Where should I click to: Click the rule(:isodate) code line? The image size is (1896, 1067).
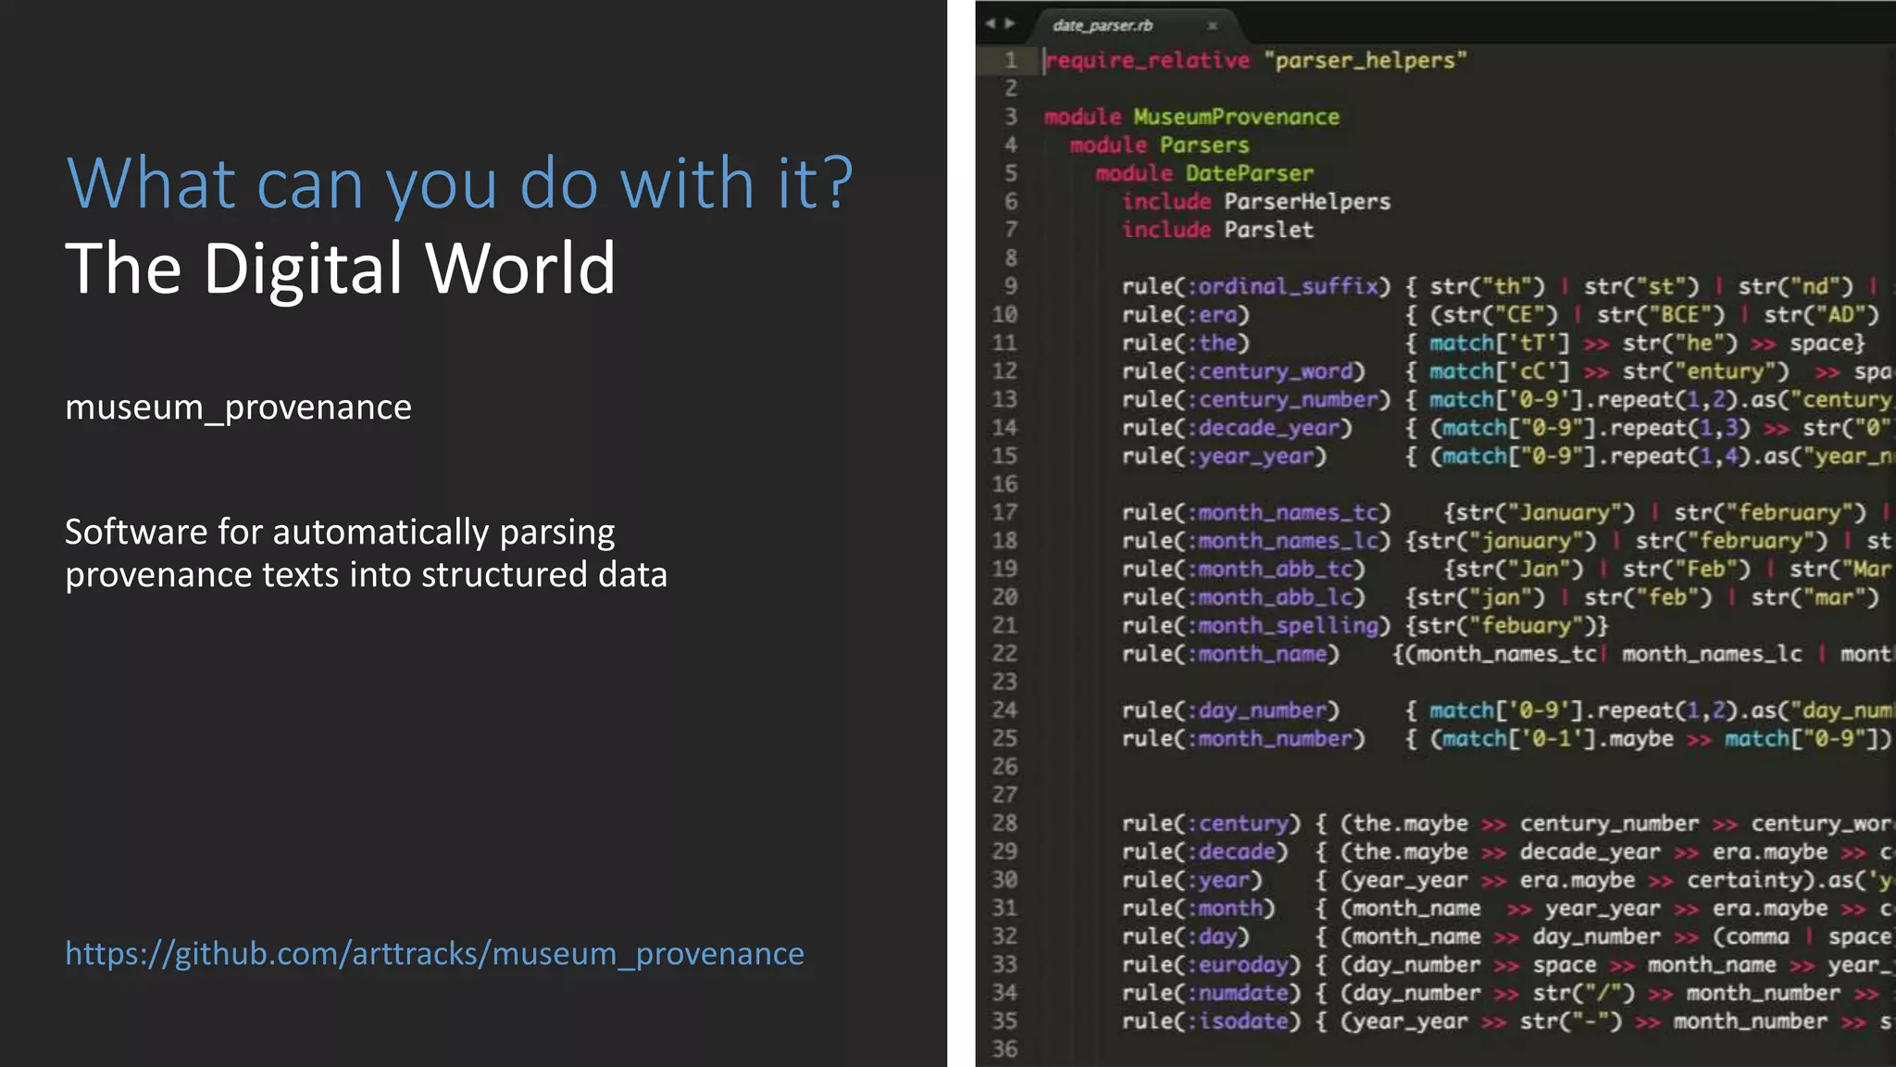coord(1508,1021)
